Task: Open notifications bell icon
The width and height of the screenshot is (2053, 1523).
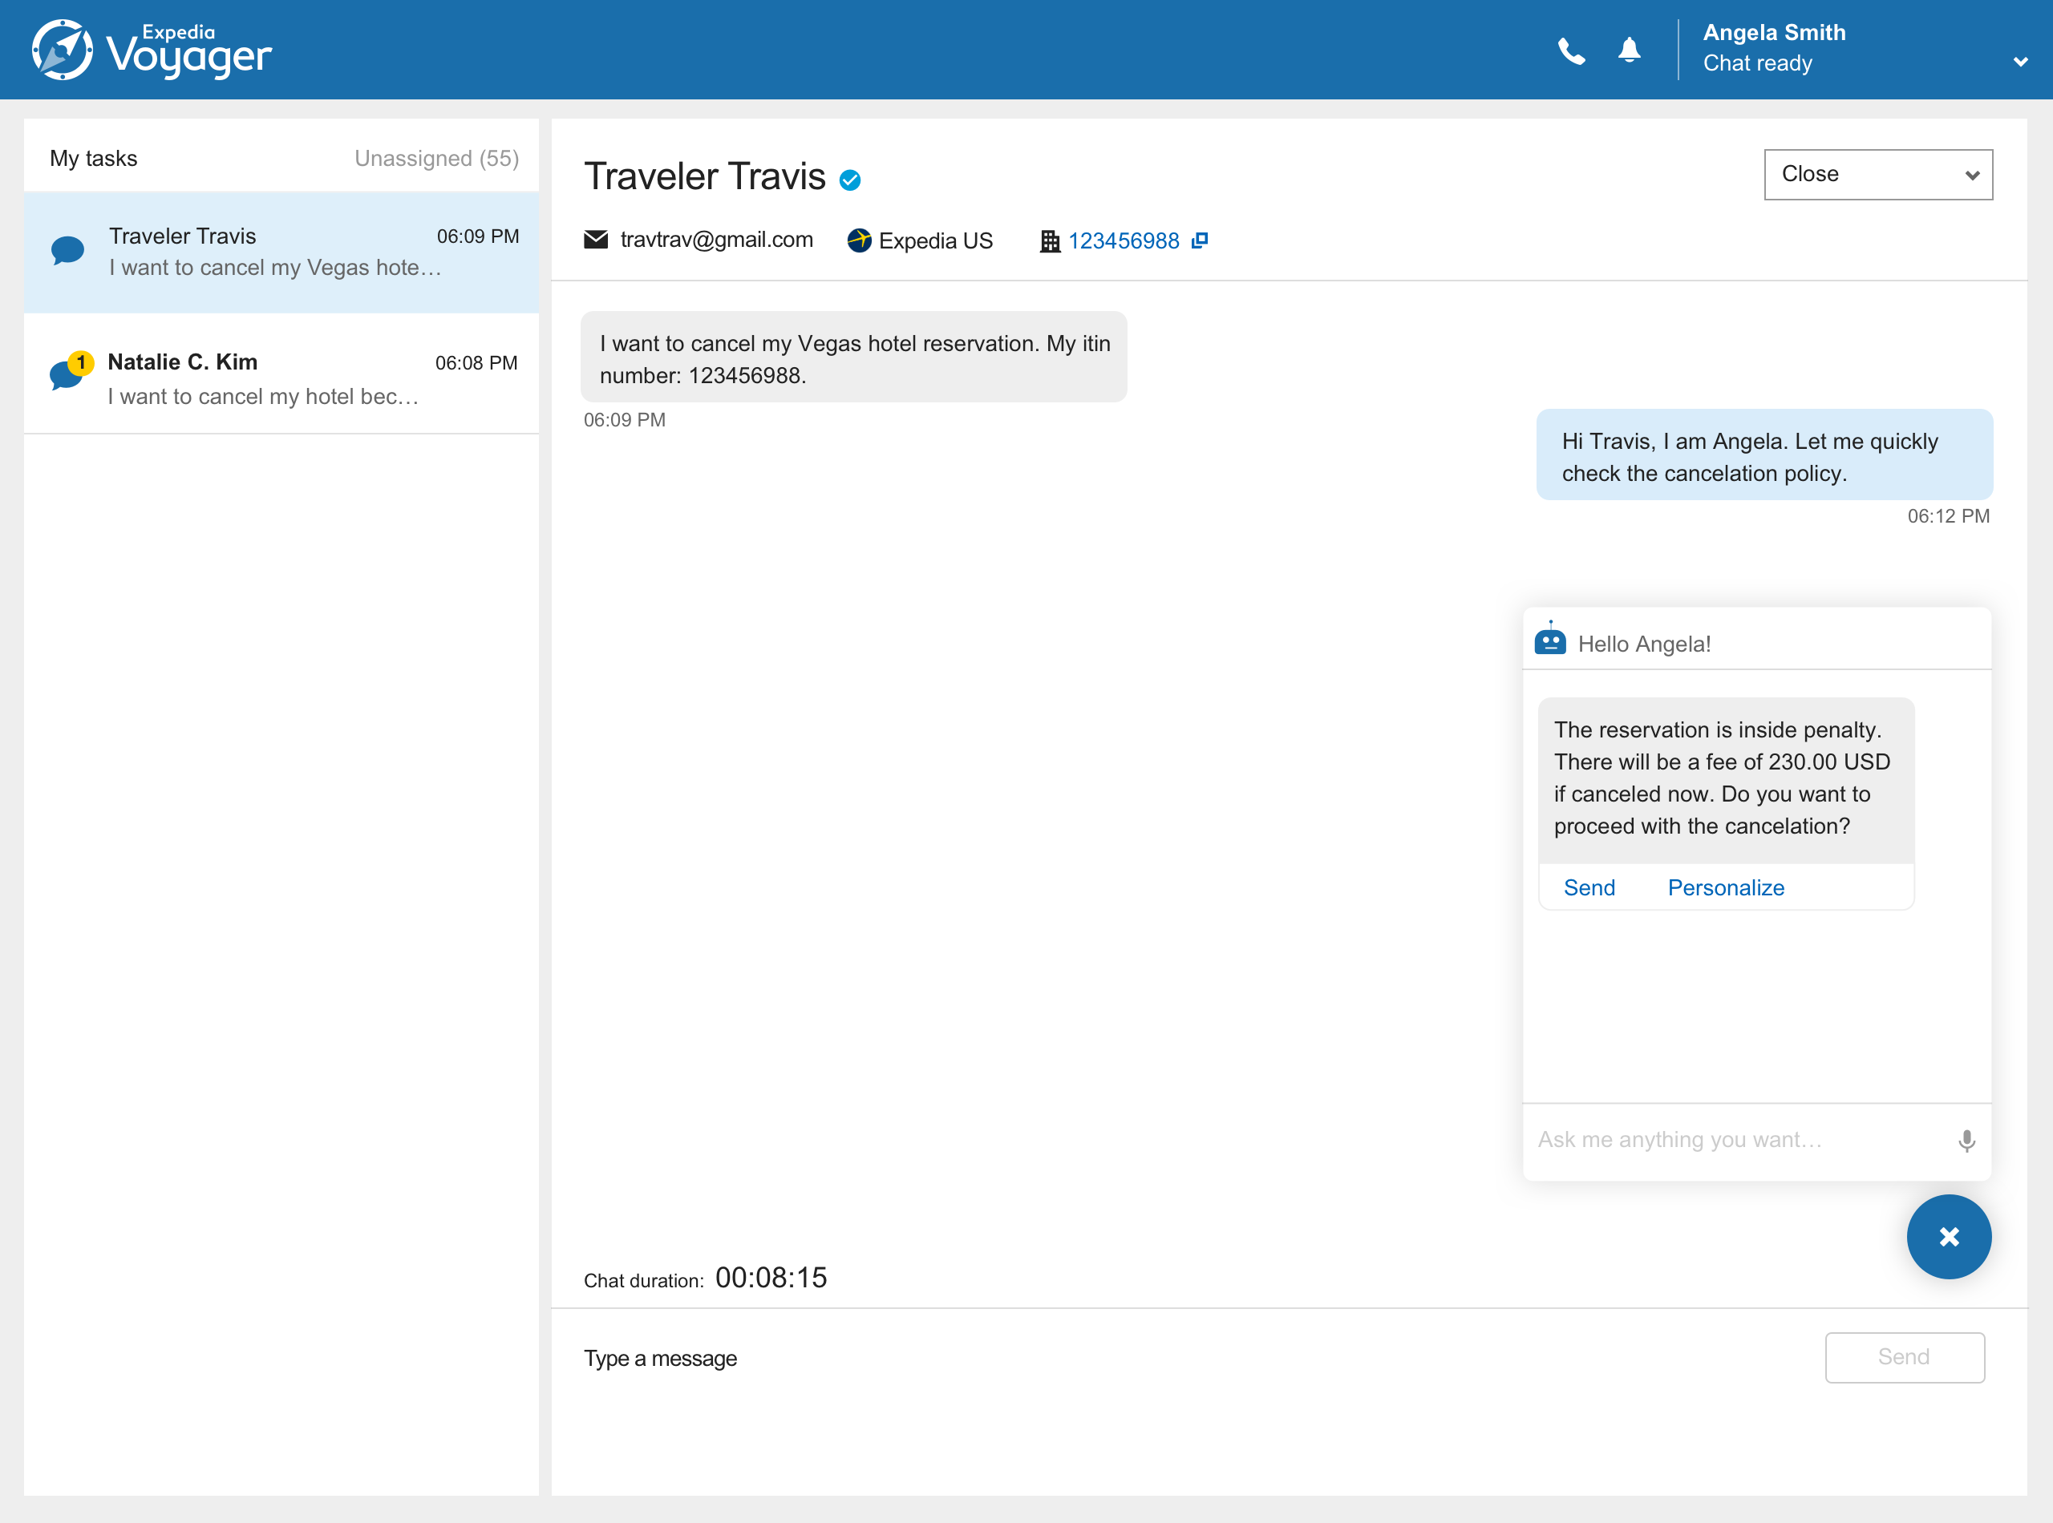Action: [1629, 50]
